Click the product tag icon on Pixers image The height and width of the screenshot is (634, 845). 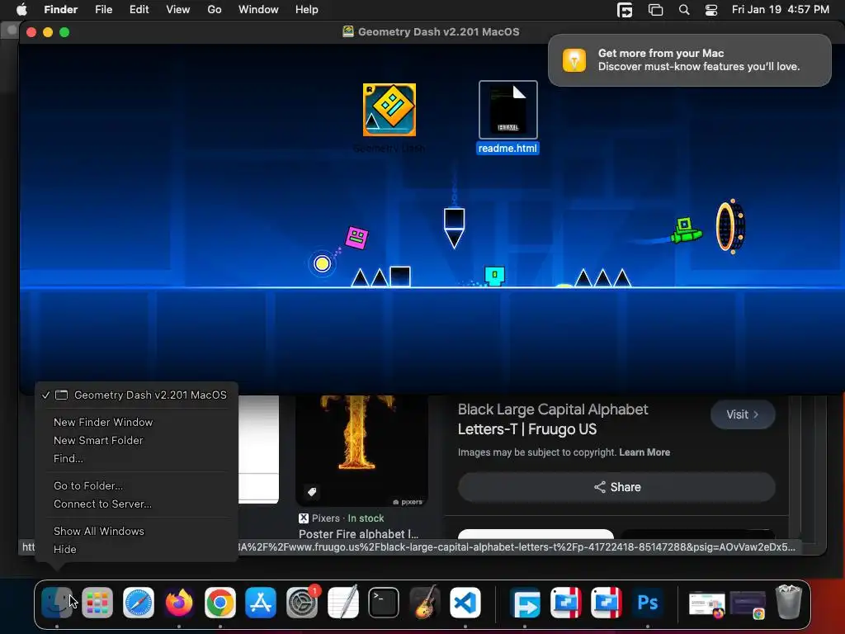[312, 492]
